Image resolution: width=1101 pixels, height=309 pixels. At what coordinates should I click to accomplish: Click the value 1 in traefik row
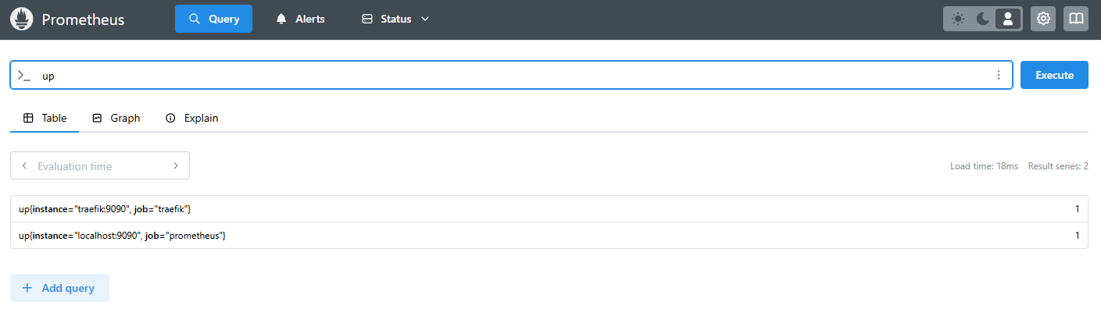(1077, 209)
